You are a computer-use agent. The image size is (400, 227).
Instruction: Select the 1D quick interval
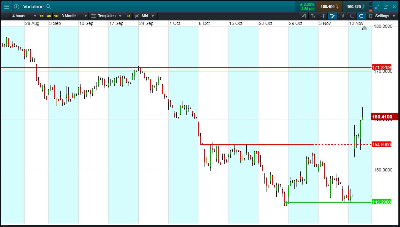56,16
